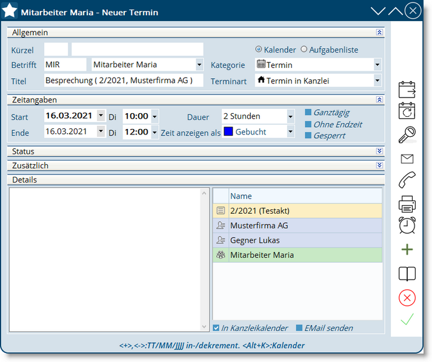The width and height of the screenshot is (432, 362).
Task: Enable the Ganztägig checkbox
Action: tap(308, 112)
